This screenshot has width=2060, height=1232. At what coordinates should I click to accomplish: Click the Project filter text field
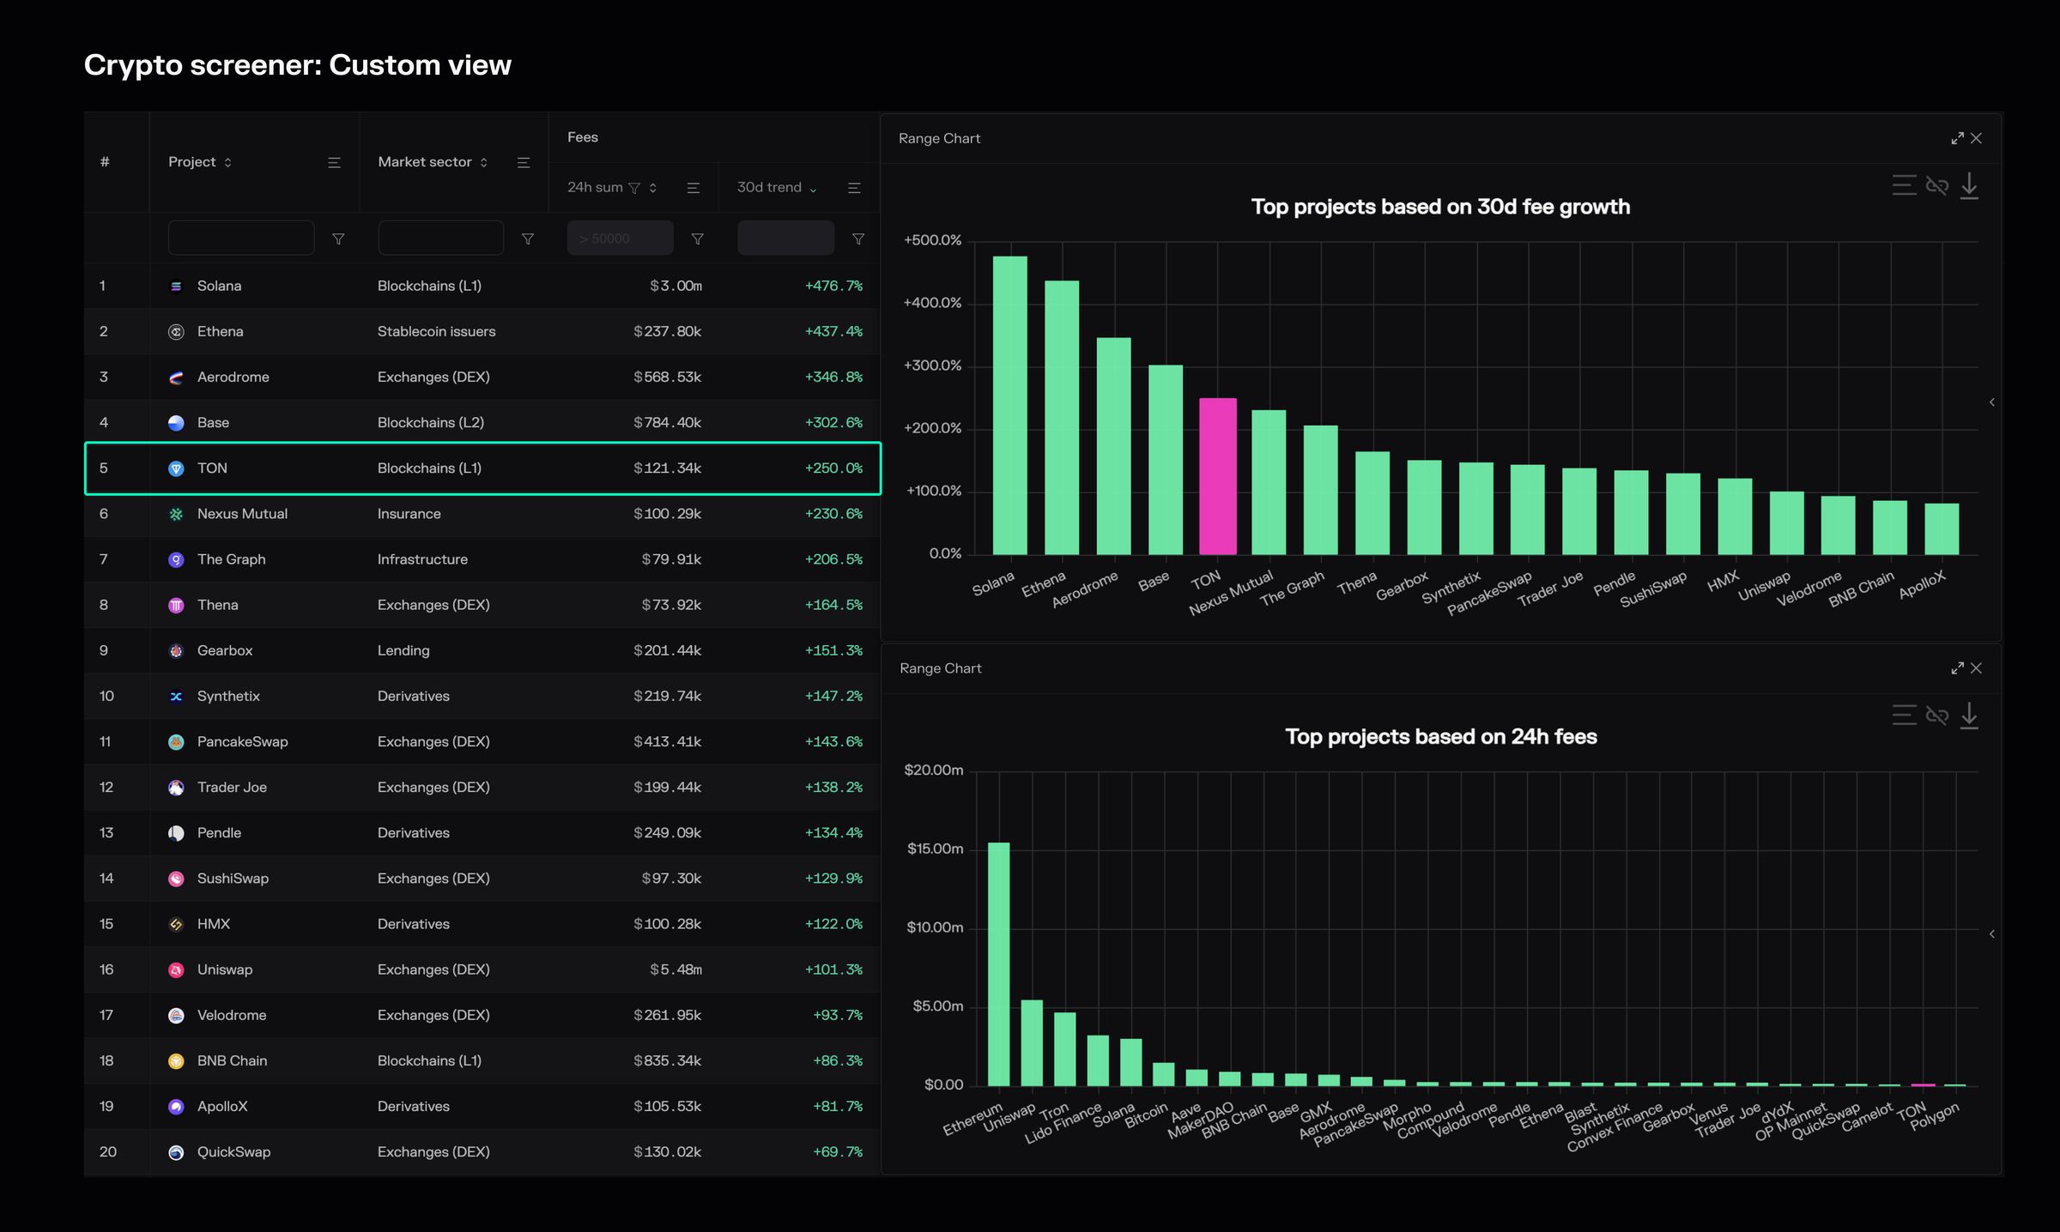(241, 239)
